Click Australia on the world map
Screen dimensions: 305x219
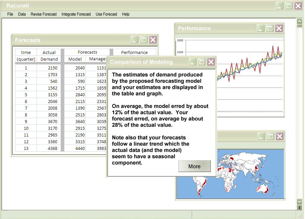(262, 189)
